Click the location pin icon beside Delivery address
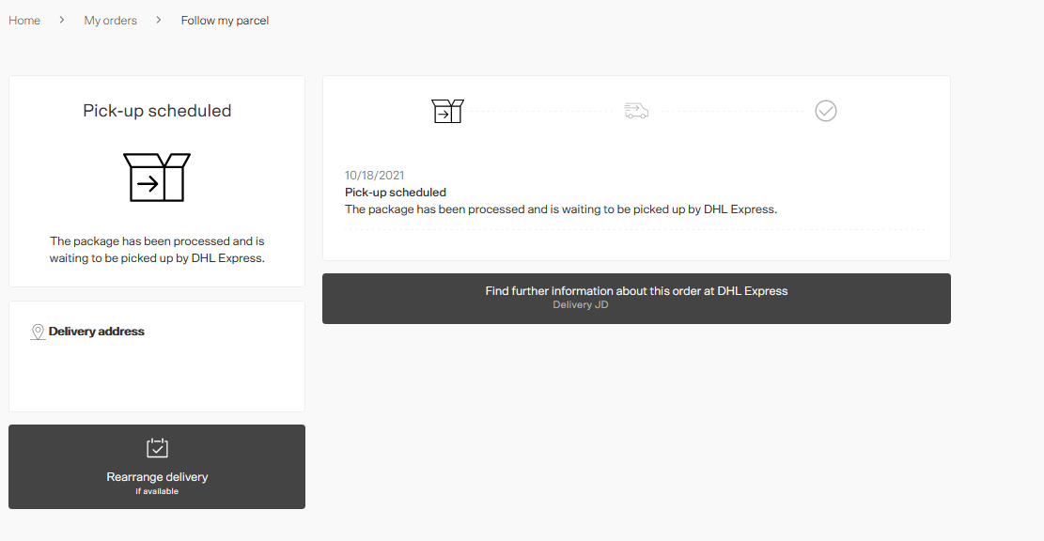1044x541 pixels. coord(38,332)
